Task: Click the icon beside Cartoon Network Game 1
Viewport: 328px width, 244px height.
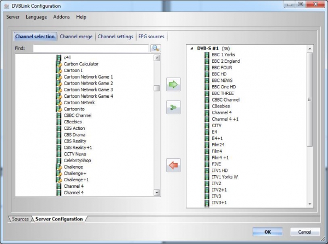Action: (x=59, y=77)
